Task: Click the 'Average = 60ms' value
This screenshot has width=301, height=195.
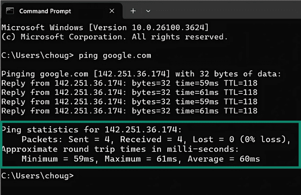Action: (x=224, y=159)
